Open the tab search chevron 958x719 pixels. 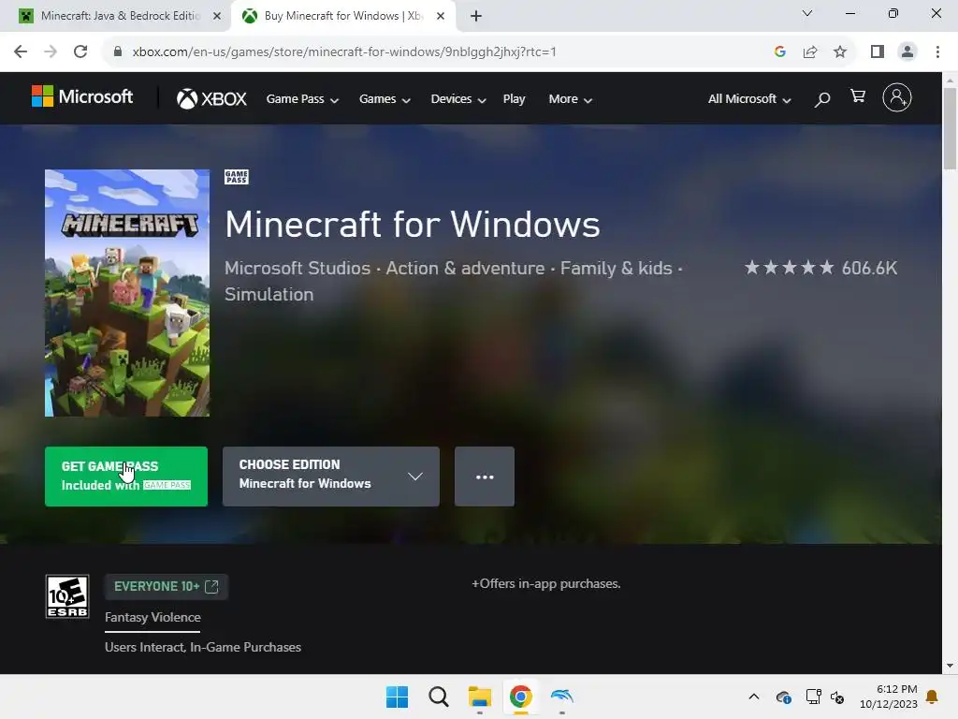click(x=807, y=13)
